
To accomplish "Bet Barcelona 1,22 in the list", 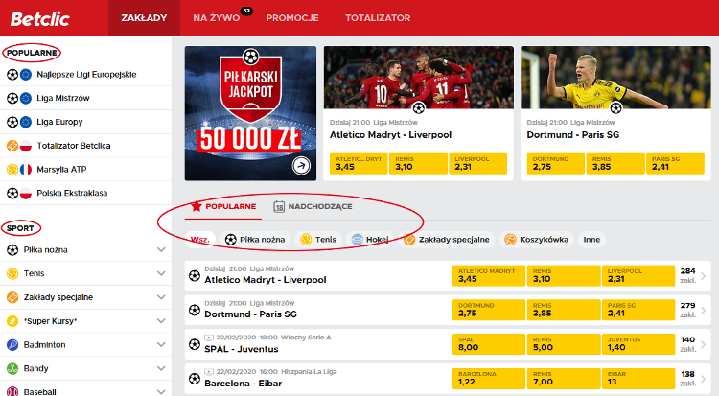I will click(489, 379).
